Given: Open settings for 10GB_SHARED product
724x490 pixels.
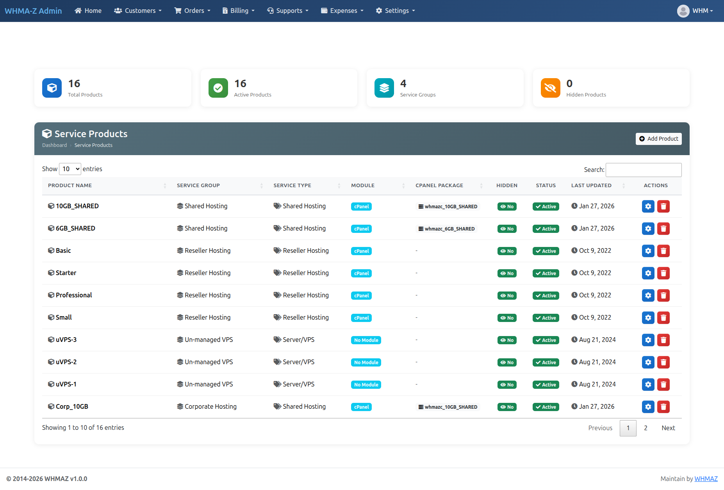Looking at the screenshot, I should 648,206.
